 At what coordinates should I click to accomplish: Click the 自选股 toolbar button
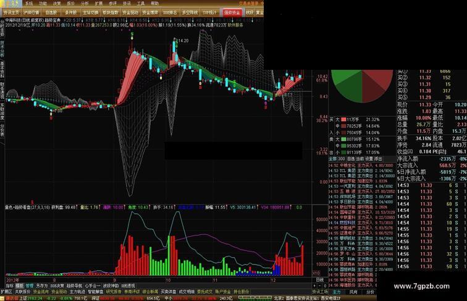(x=51, y=12)
